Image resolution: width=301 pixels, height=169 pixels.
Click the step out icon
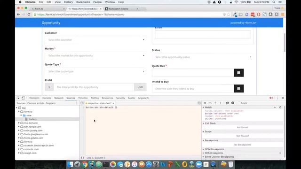point(221,103)
